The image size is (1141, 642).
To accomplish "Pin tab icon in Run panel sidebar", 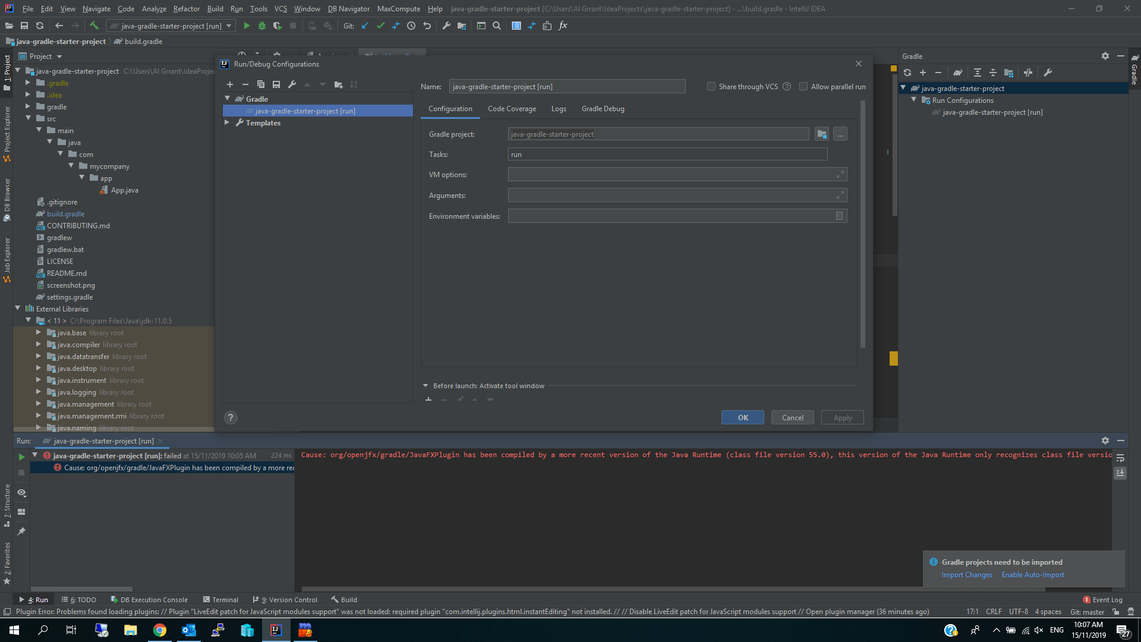I will [x=21, y=531].
